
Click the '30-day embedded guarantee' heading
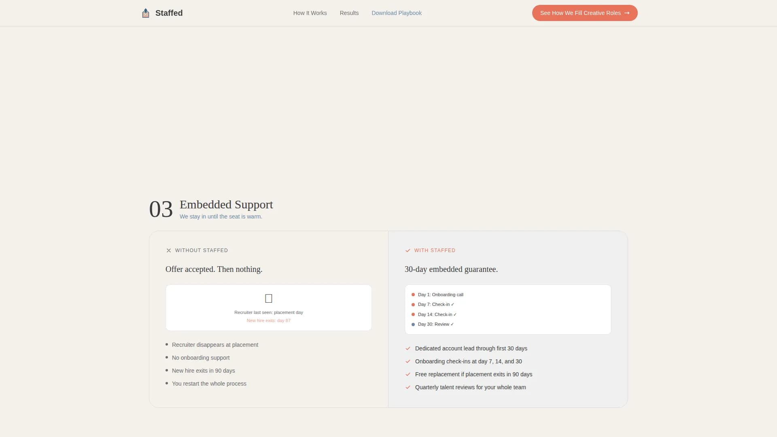coord(451,269)
